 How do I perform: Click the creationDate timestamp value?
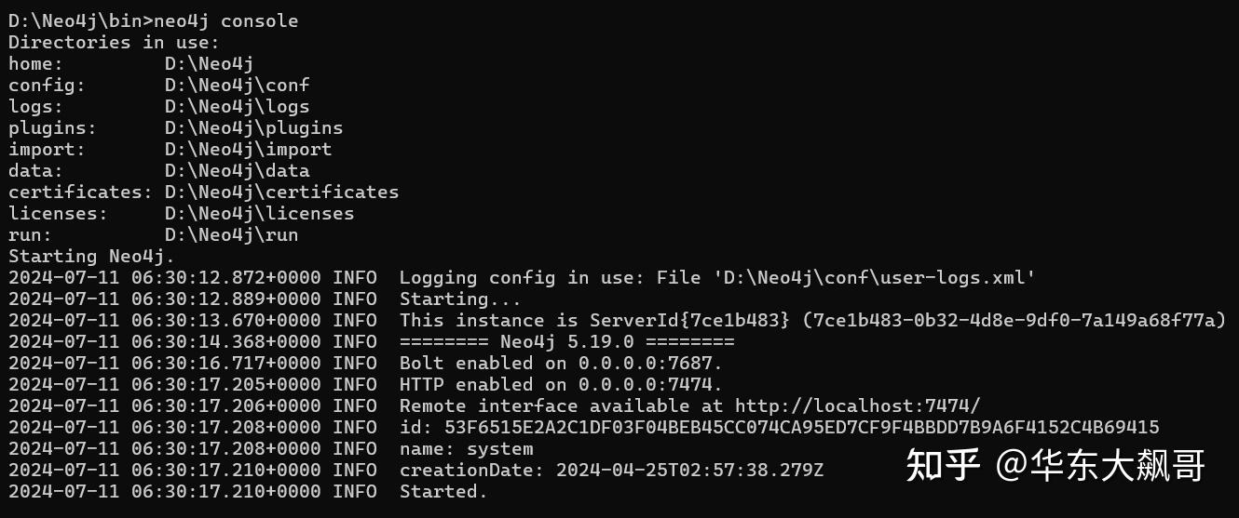(x=689, y=470)
